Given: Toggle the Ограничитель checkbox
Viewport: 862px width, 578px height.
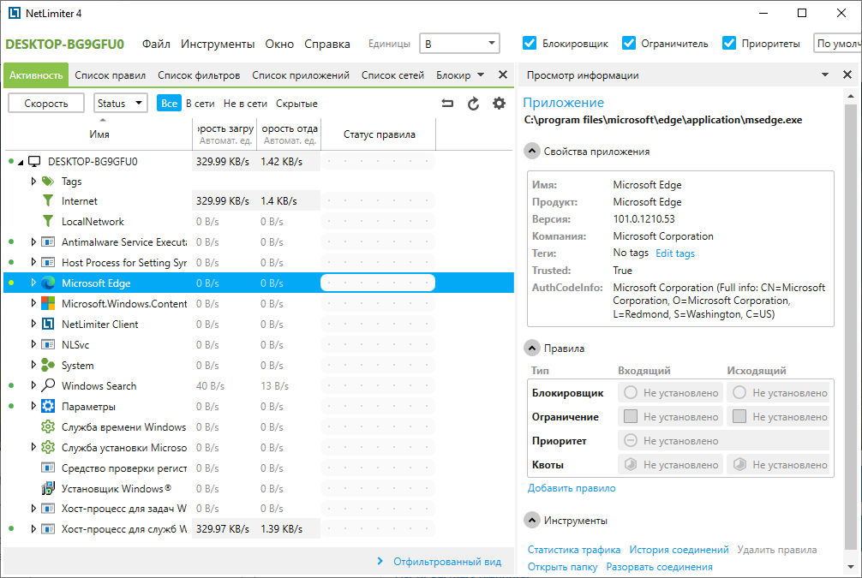Looking at the screenshot, I should (x=629, y=44).
